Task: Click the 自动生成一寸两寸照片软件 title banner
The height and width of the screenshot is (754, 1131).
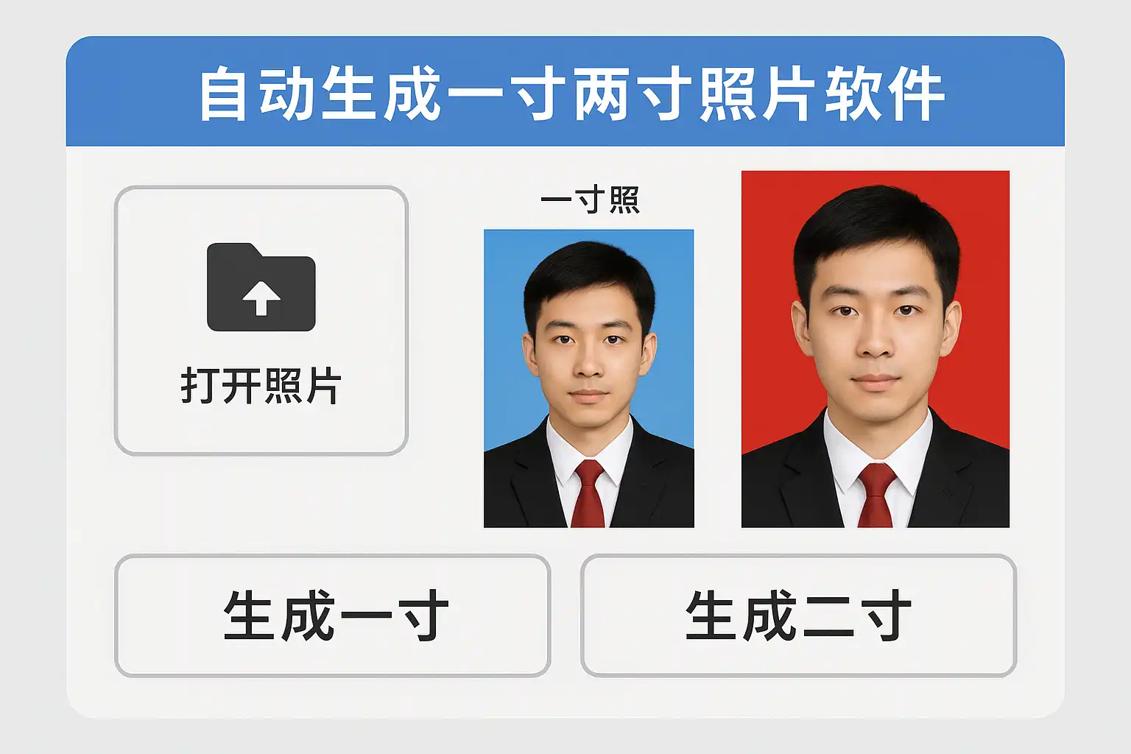Action: coord(565,91)
